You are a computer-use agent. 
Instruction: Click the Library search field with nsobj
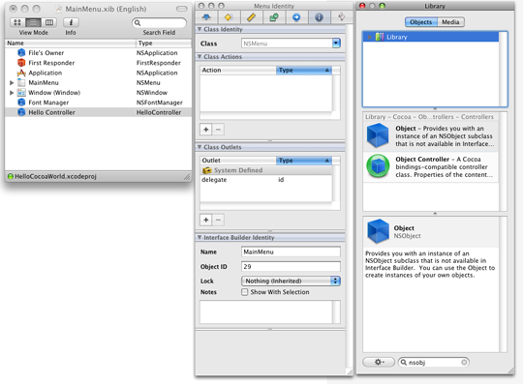433,362
